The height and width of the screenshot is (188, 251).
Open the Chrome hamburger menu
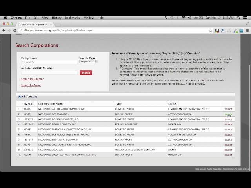pyautogui.click(x=247, y=31)
